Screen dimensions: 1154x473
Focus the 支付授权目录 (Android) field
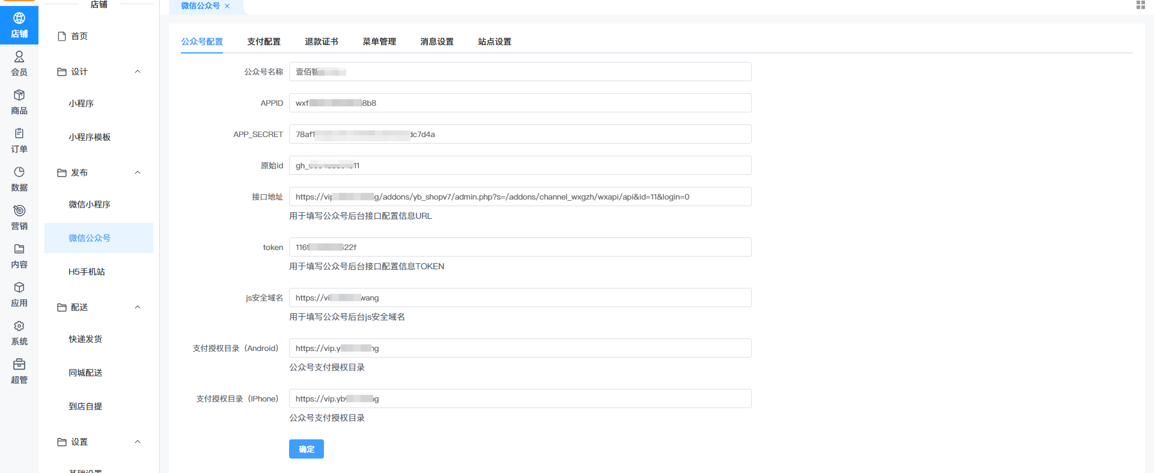click(521, 348)
